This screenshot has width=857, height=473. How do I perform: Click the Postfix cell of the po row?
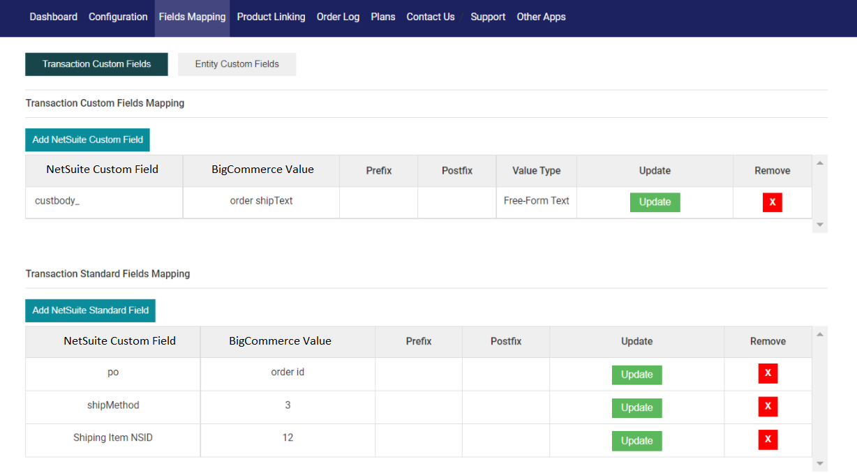pyautogui.click(x=505, y=373)
